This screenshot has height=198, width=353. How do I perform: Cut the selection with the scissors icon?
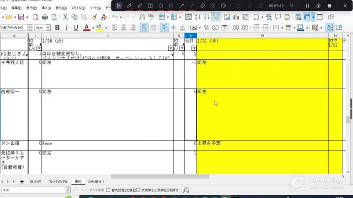tap(65, 17)
